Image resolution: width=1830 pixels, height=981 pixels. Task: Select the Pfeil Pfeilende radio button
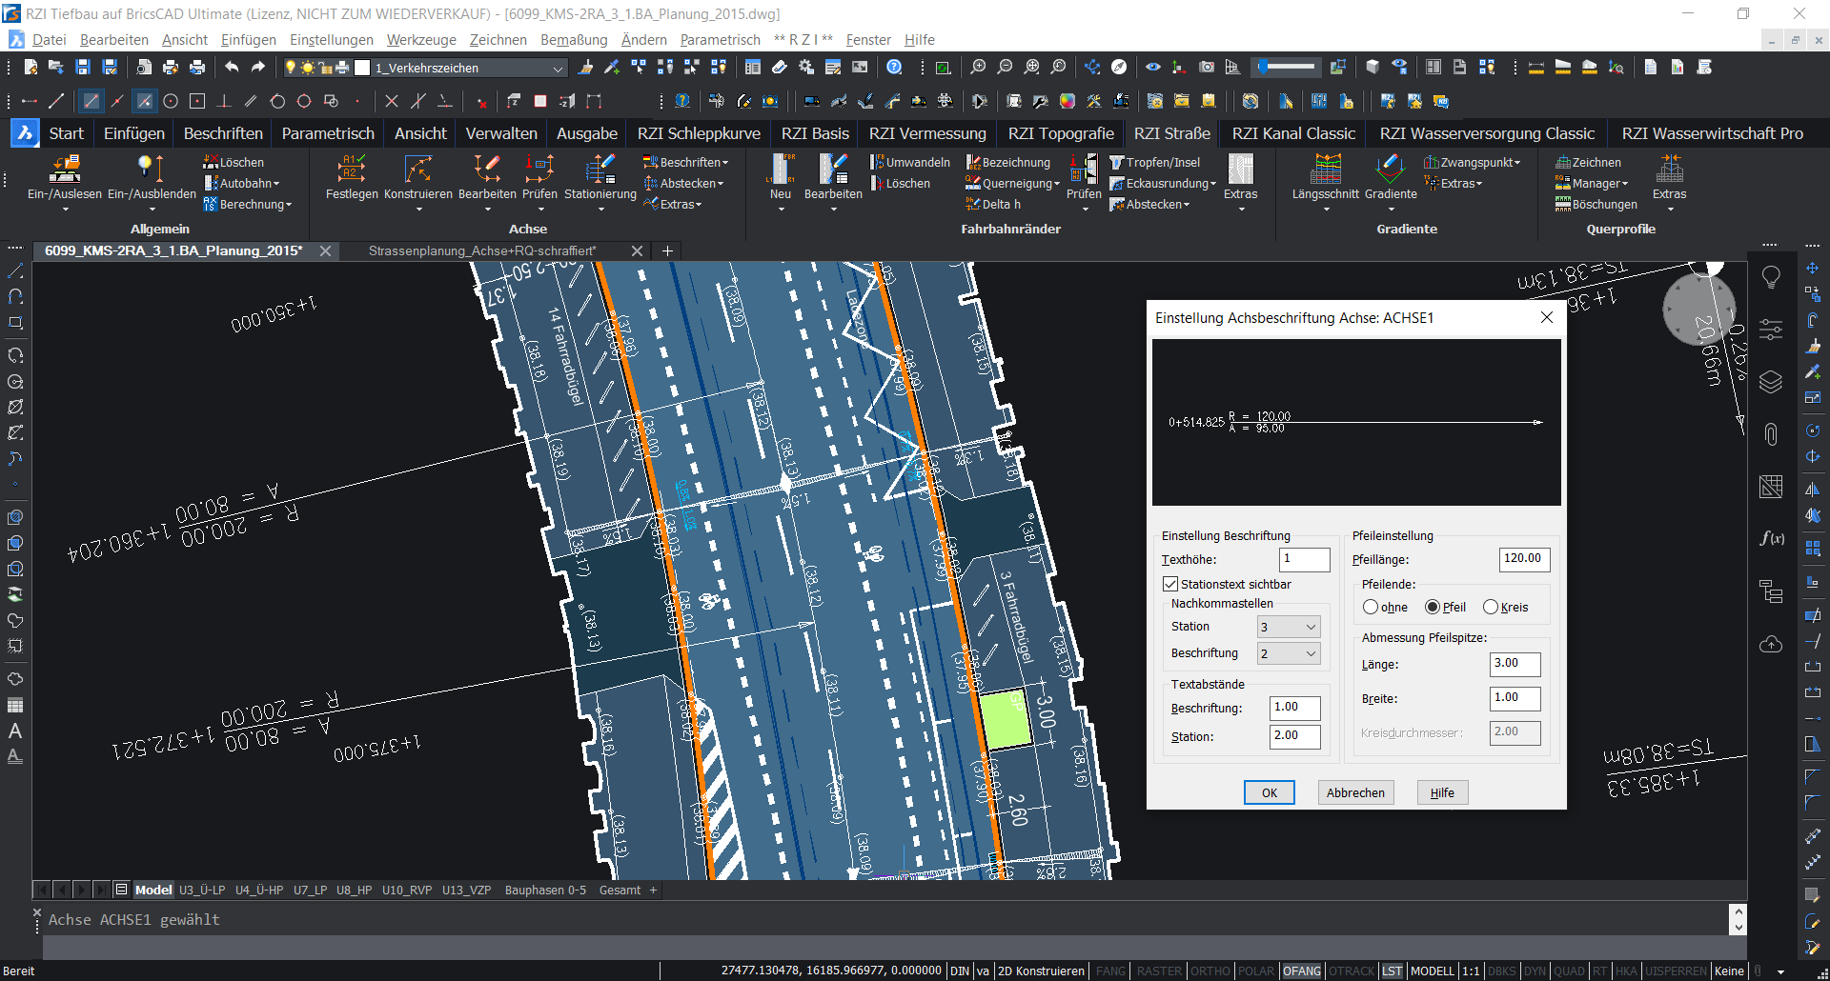tap(1433, 607)
